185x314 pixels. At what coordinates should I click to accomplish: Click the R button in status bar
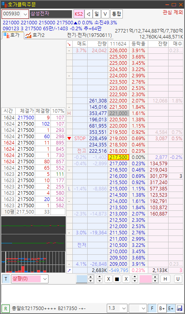[5, 309]
